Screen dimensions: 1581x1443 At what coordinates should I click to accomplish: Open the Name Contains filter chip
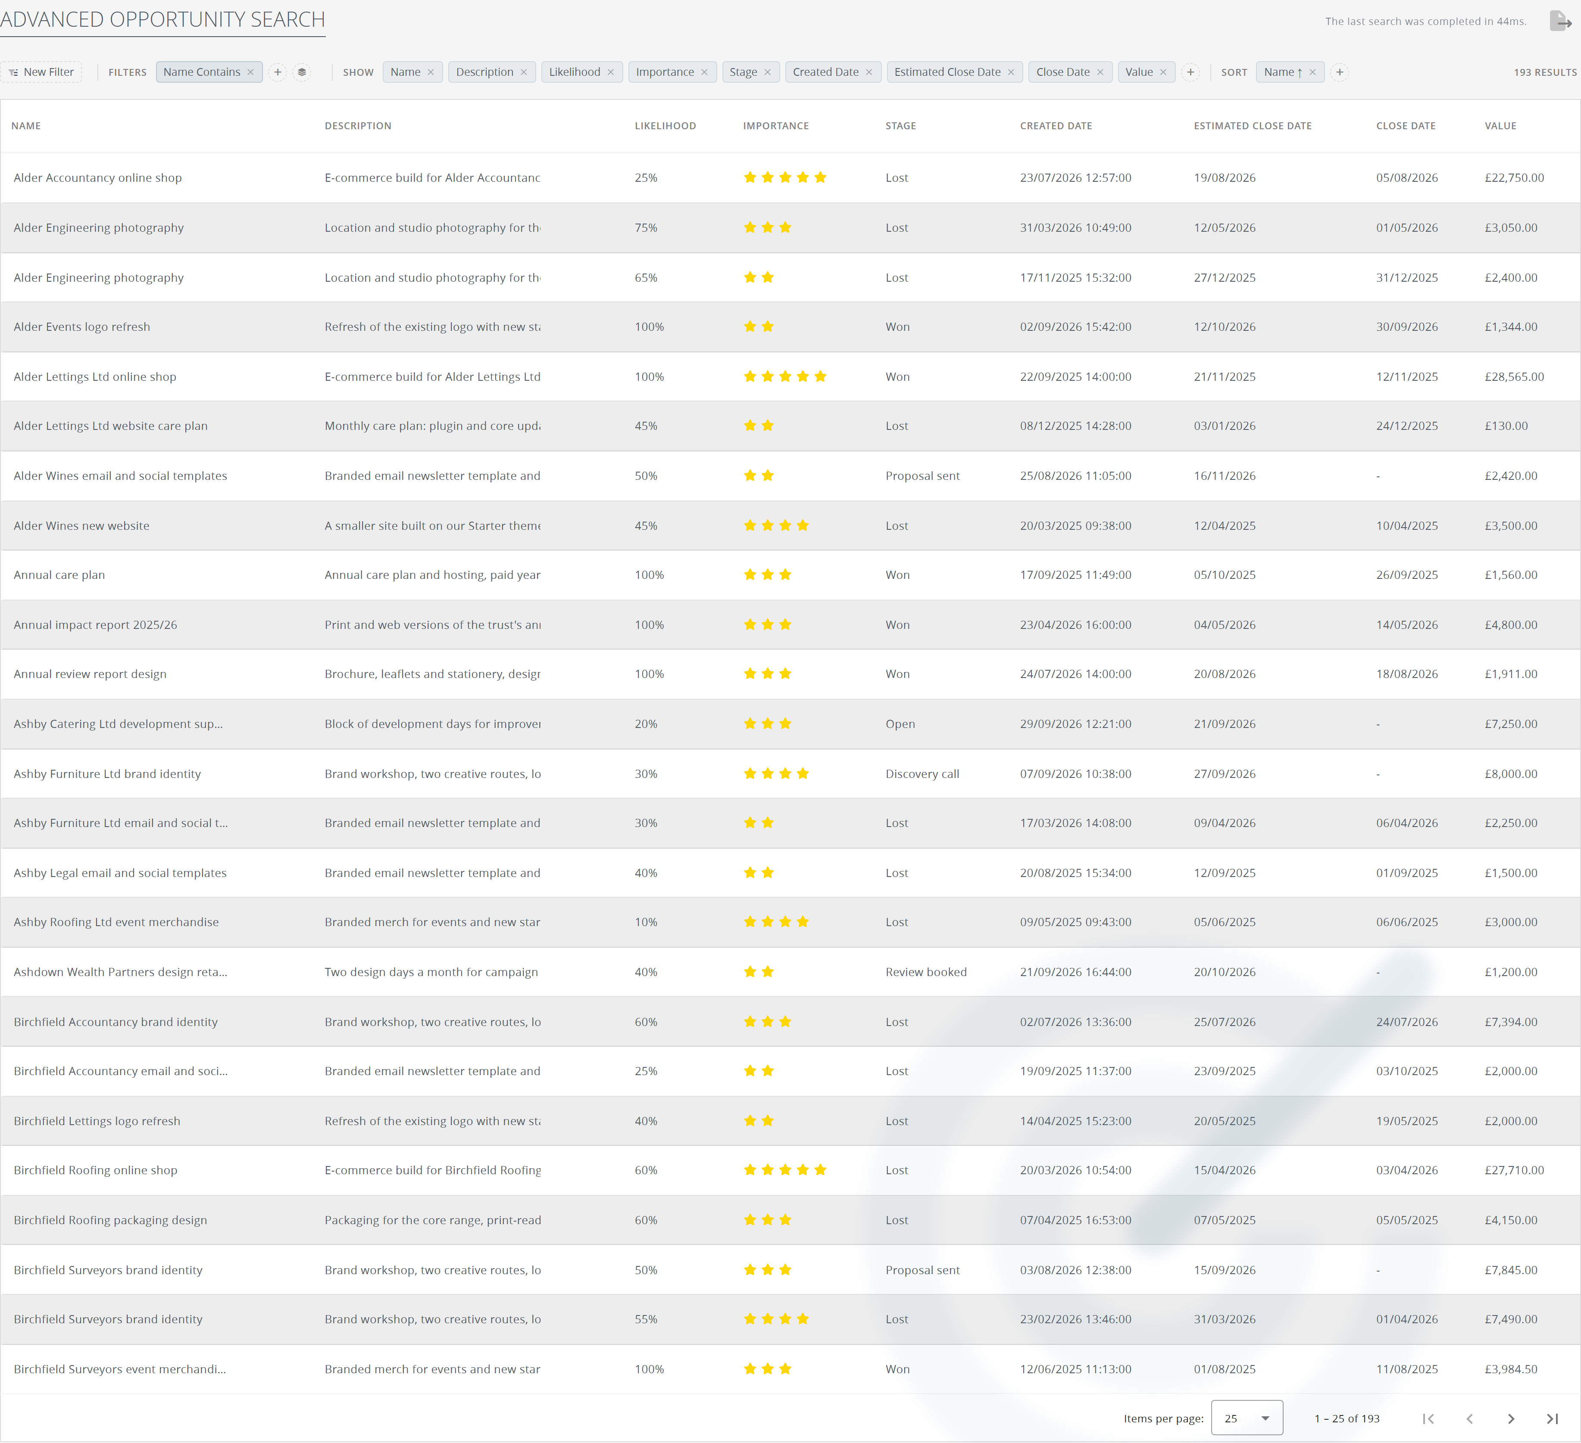point(202,72)
